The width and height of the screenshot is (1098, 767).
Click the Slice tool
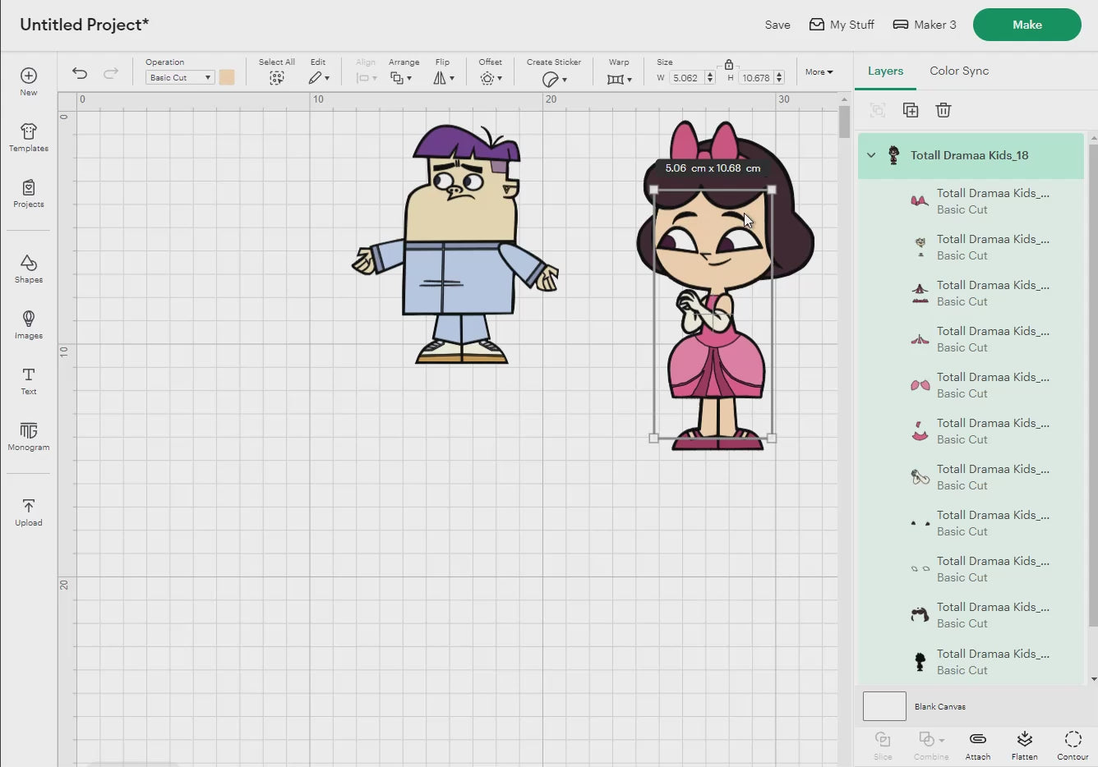pyautogui.click(x=883, y=746)
